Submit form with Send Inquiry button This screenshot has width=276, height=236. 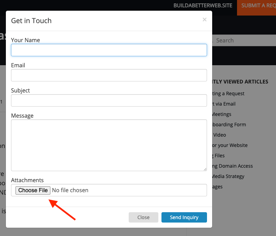click(x=184, y=217)
